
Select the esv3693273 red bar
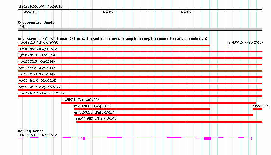point(164,115)
